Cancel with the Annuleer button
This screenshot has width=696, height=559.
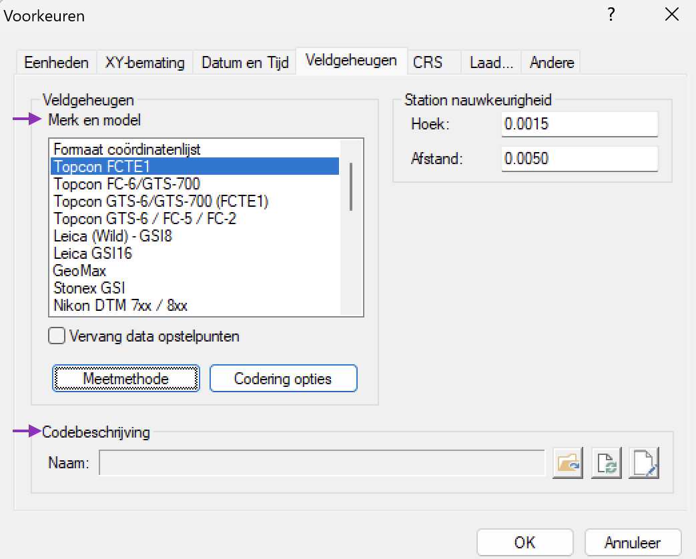click(x=633, y=542)
